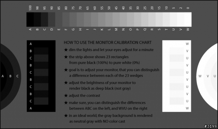Viewport: 218px width, 129px height.
Task: Click 'in an ideal world, the gray background is rendered'
Action: click(x=111, y=115)
